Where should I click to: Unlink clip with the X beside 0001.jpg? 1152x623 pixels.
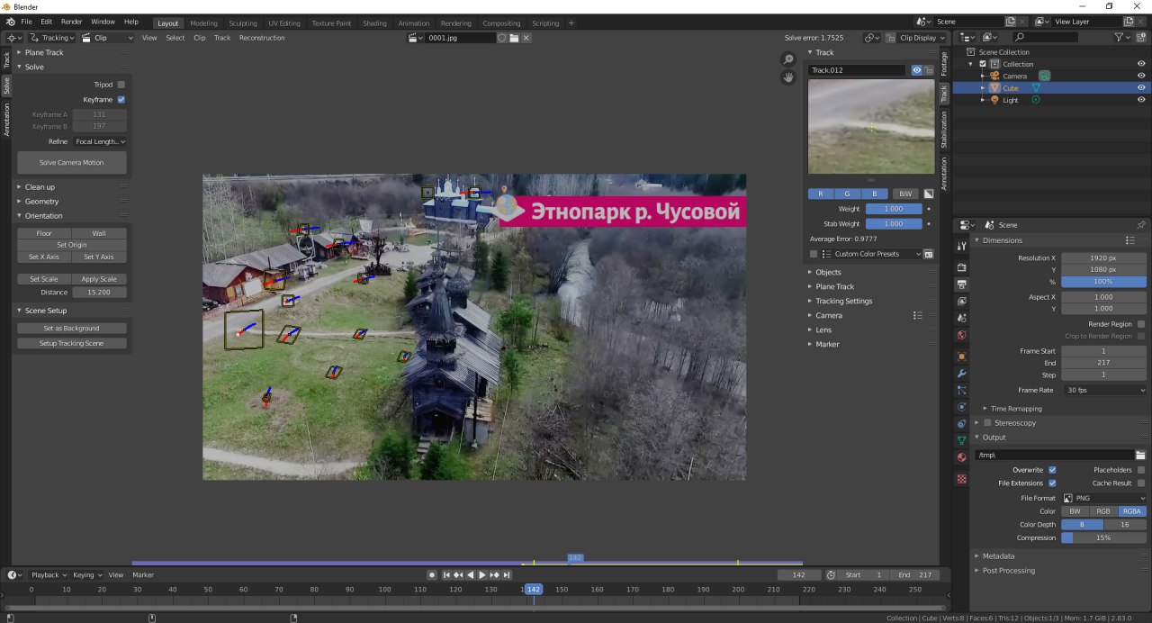click(x=526, y=38)
